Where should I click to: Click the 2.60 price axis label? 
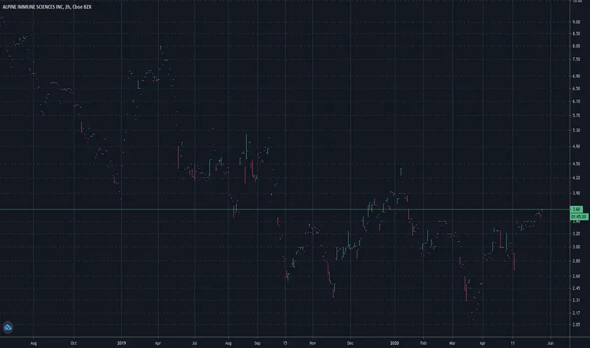click(x=576, y=277)
